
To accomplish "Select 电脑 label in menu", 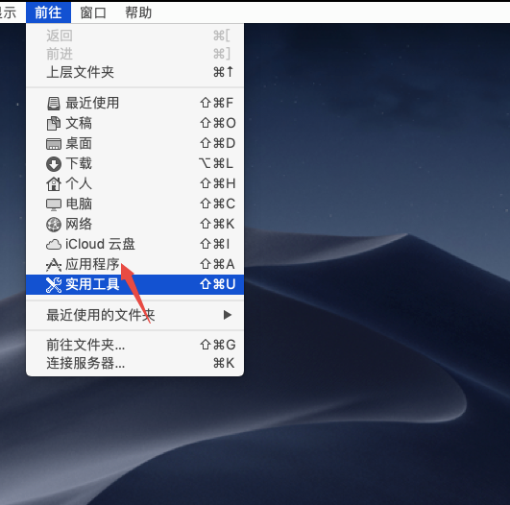I will coord(79,204).
